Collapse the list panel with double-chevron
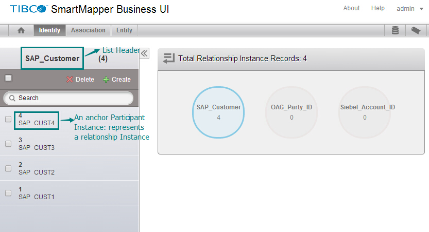 [x=144, y=53]
